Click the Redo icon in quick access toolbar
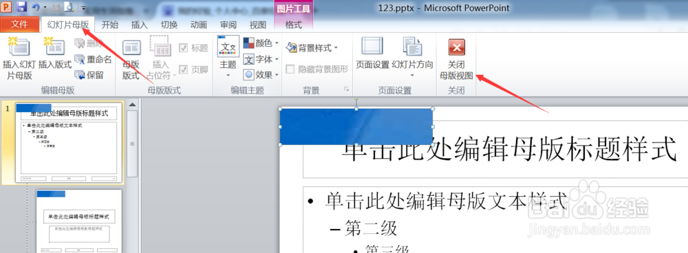Screen dimensions: 688x253 pyautogui.click(x=56, y=7)
